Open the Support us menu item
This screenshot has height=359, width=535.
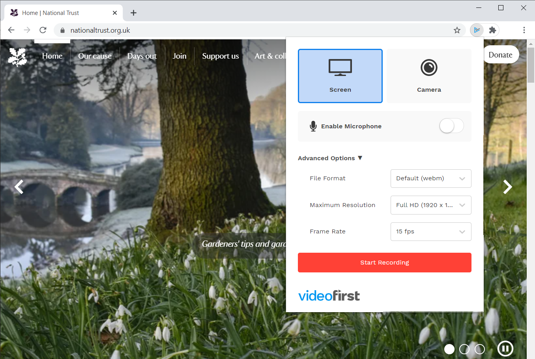click(221, 56)
